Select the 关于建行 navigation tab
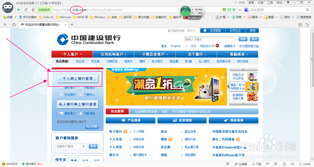 click(196, 54)
